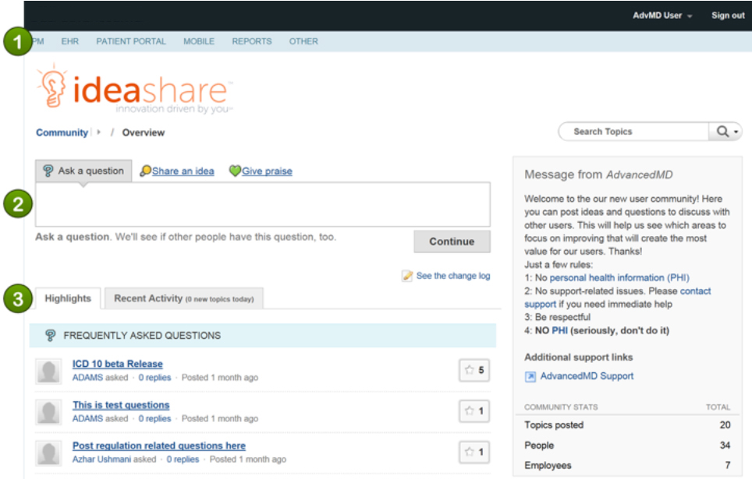
Task: Click the Share an idea link
Action: pyautogui.click(x=183, y=171)
